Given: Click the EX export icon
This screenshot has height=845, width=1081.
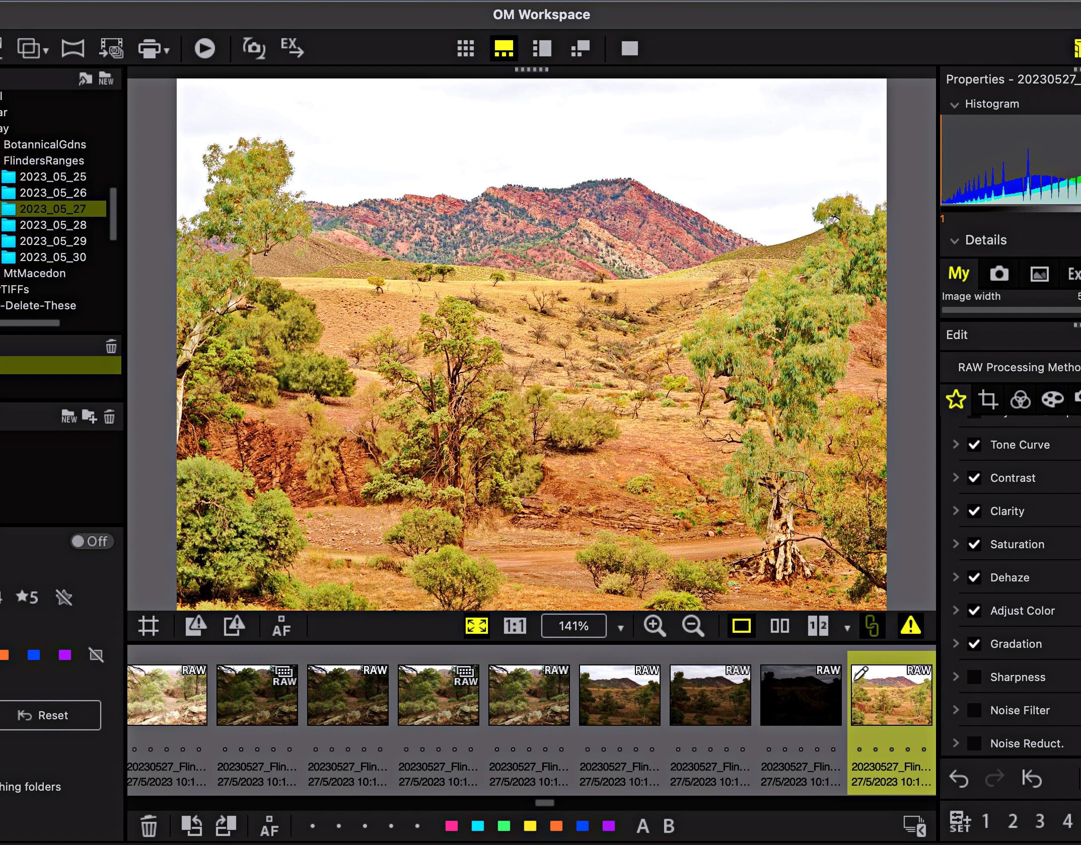Looking at the screenshot, I should (x=292, y=48).
